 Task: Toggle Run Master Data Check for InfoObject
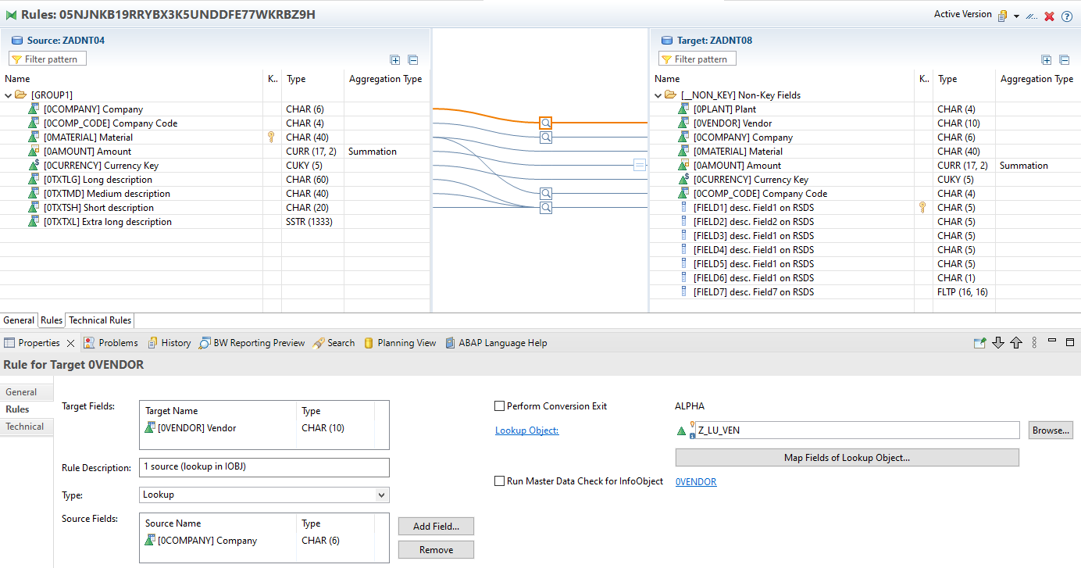(500, 481)
